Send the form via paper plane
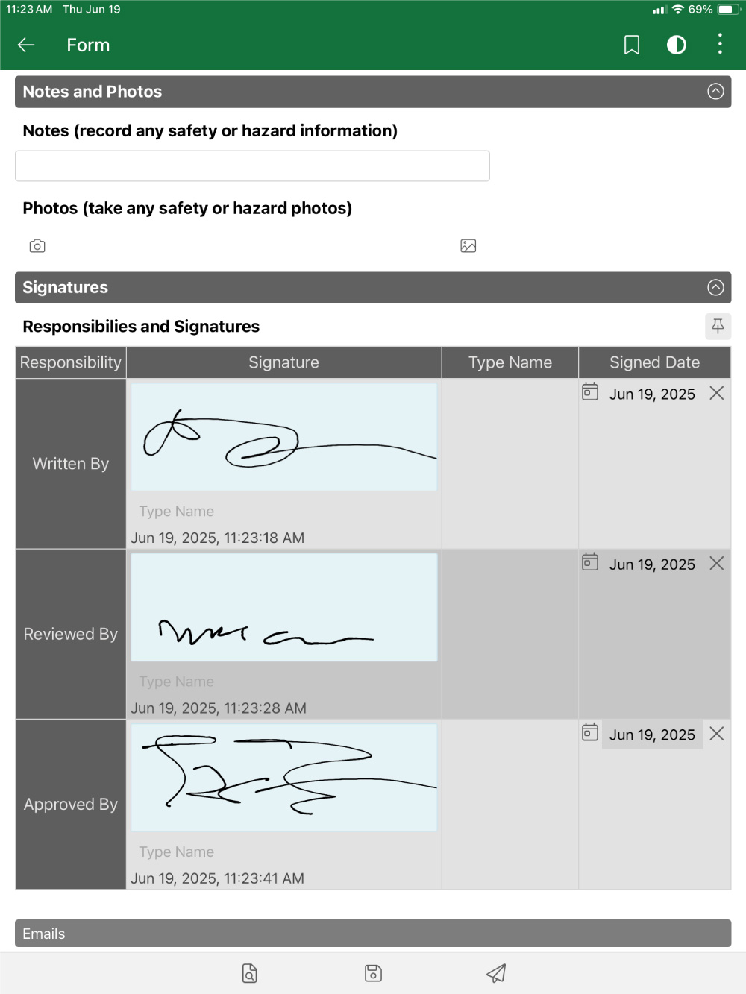The height and width of the screenshot is (994, 746). [x=496, y=973]
